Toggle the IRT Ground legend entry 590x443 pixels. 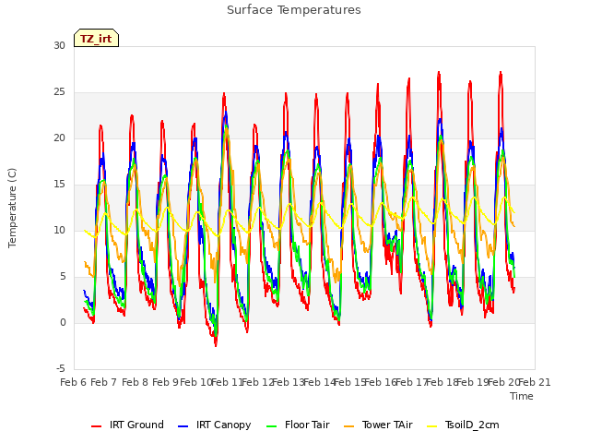click(127, 425)
